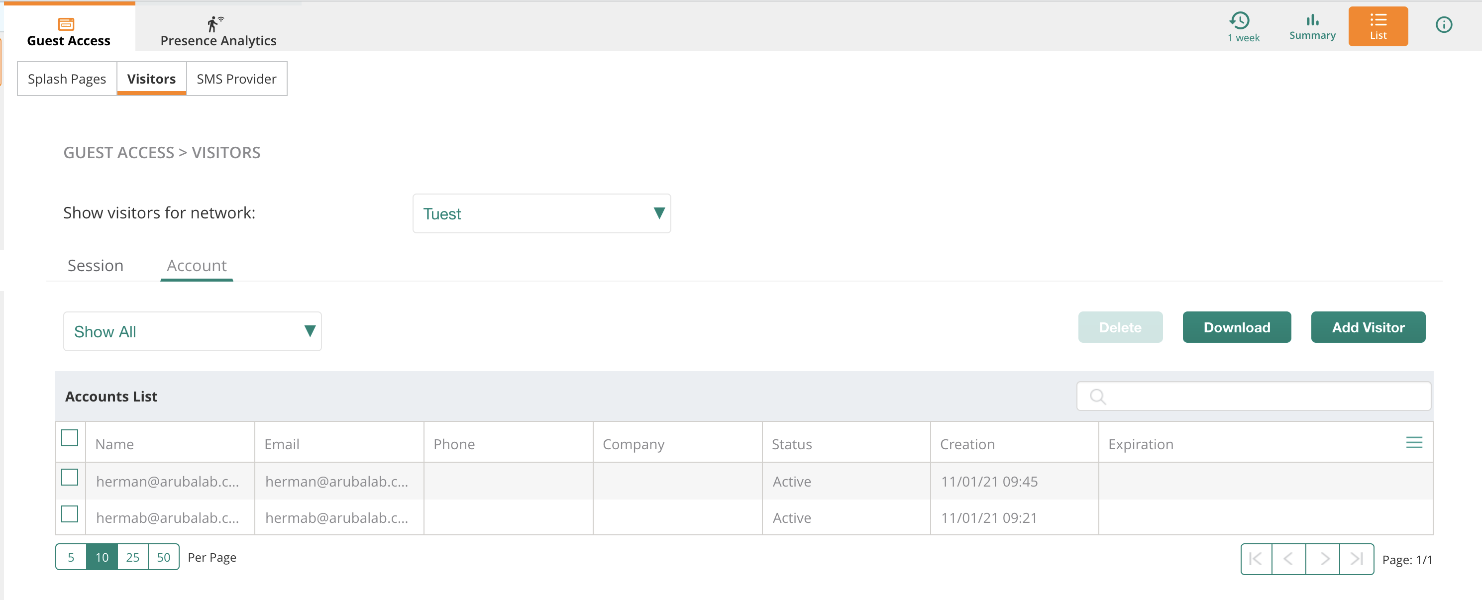The height and width of the screenshot is (600, 1482).
Task: Select the hermab@arubalab account checkbox
Action: click(x=70, y=514)
